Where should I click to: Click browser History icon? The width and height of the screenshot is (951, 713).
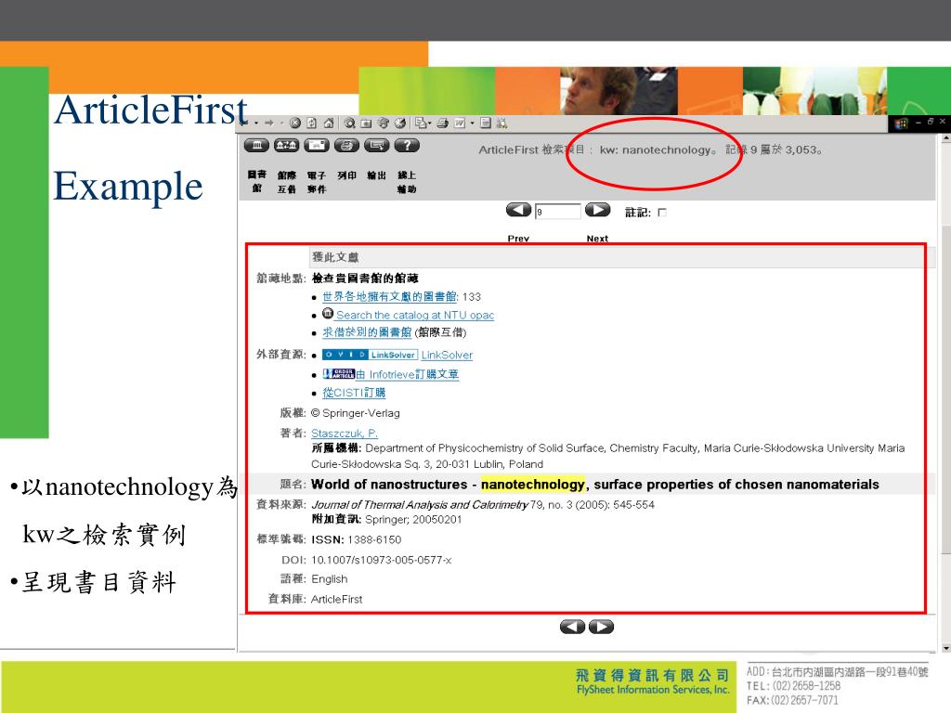[399, 123]
